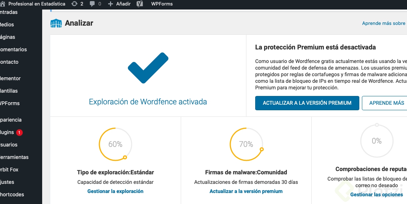The width and height of the screenshot is (407, 204).
Task: Open Apariencia in the sidebar
Action: [11, 120]
